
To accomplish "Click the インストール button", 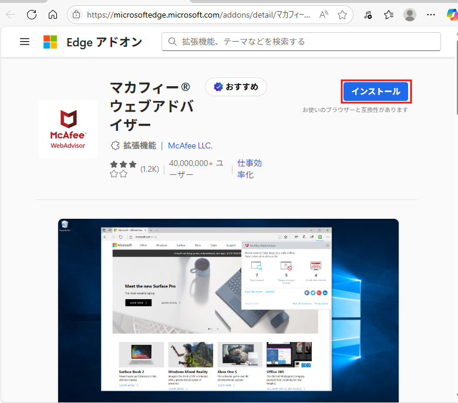I will coord(376,92).
